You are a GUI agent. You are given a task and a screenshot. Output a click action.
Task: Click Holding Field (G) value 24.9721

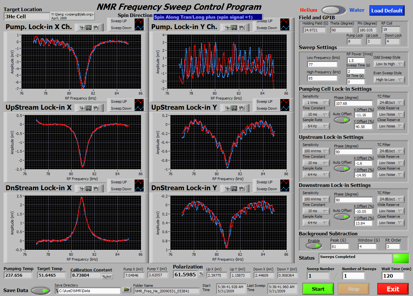coord(315,30)
